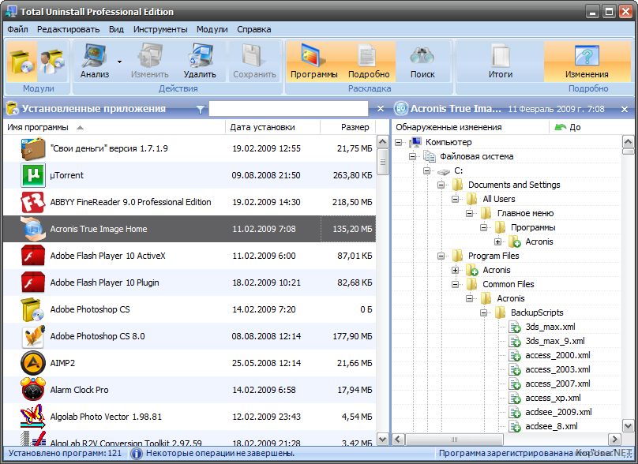Click the program search input field
The height and width of the screenshot is (464, 638).
[x=288, y=109]
